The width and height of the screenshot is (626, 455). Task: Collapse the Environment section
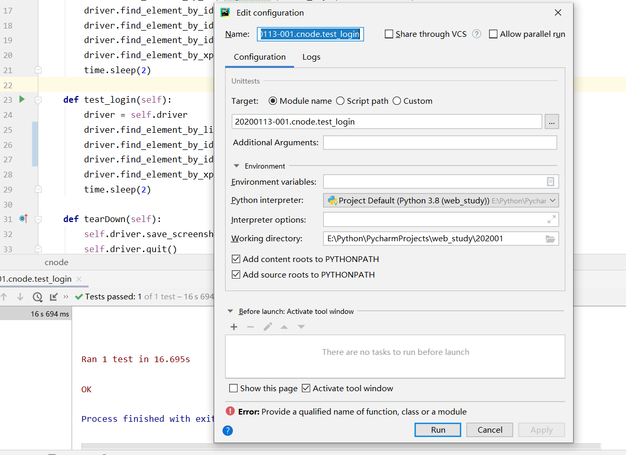pos(237,166)
